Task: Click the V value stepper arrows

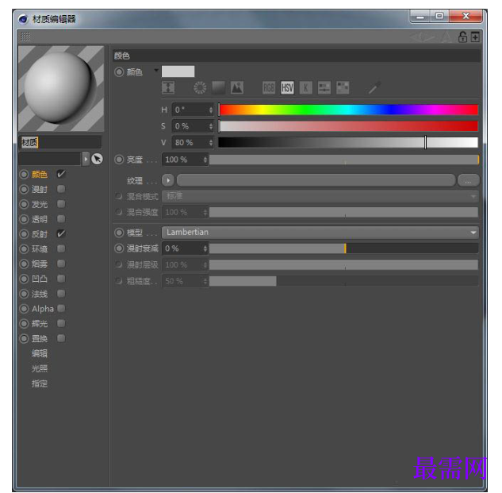Action: [x=211, y=143]
